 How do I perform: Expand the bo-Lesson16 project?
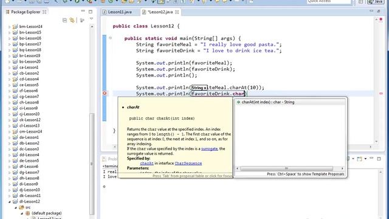[10, 38]
